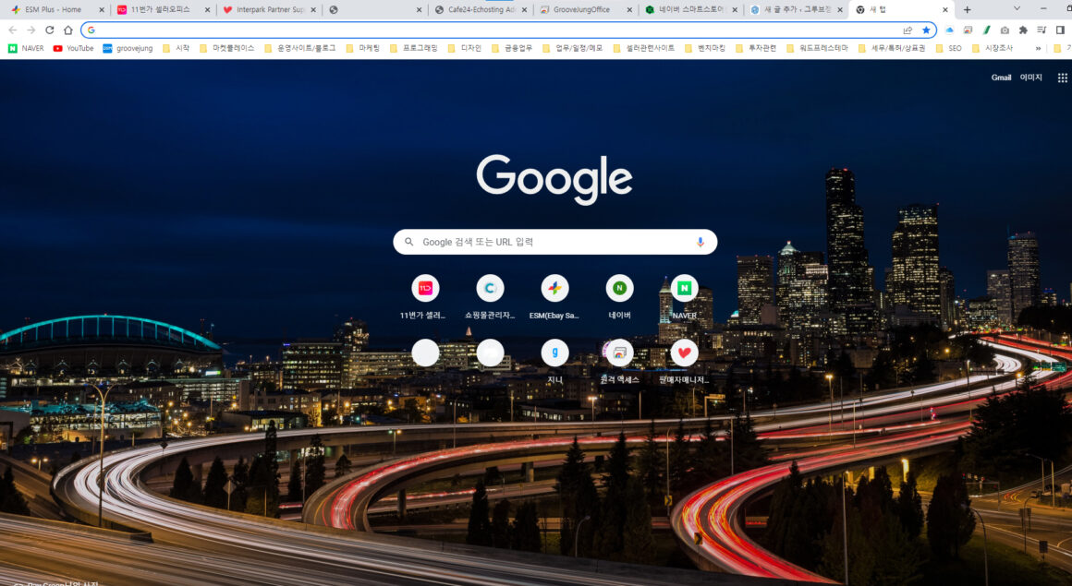Open the 11번가 셀러 shortcut tile
Screen dimensions: 1072x586
click(425, 289)
